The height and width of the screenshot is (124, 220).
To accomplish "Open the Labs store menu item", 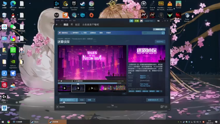I will tap(109, 33).
